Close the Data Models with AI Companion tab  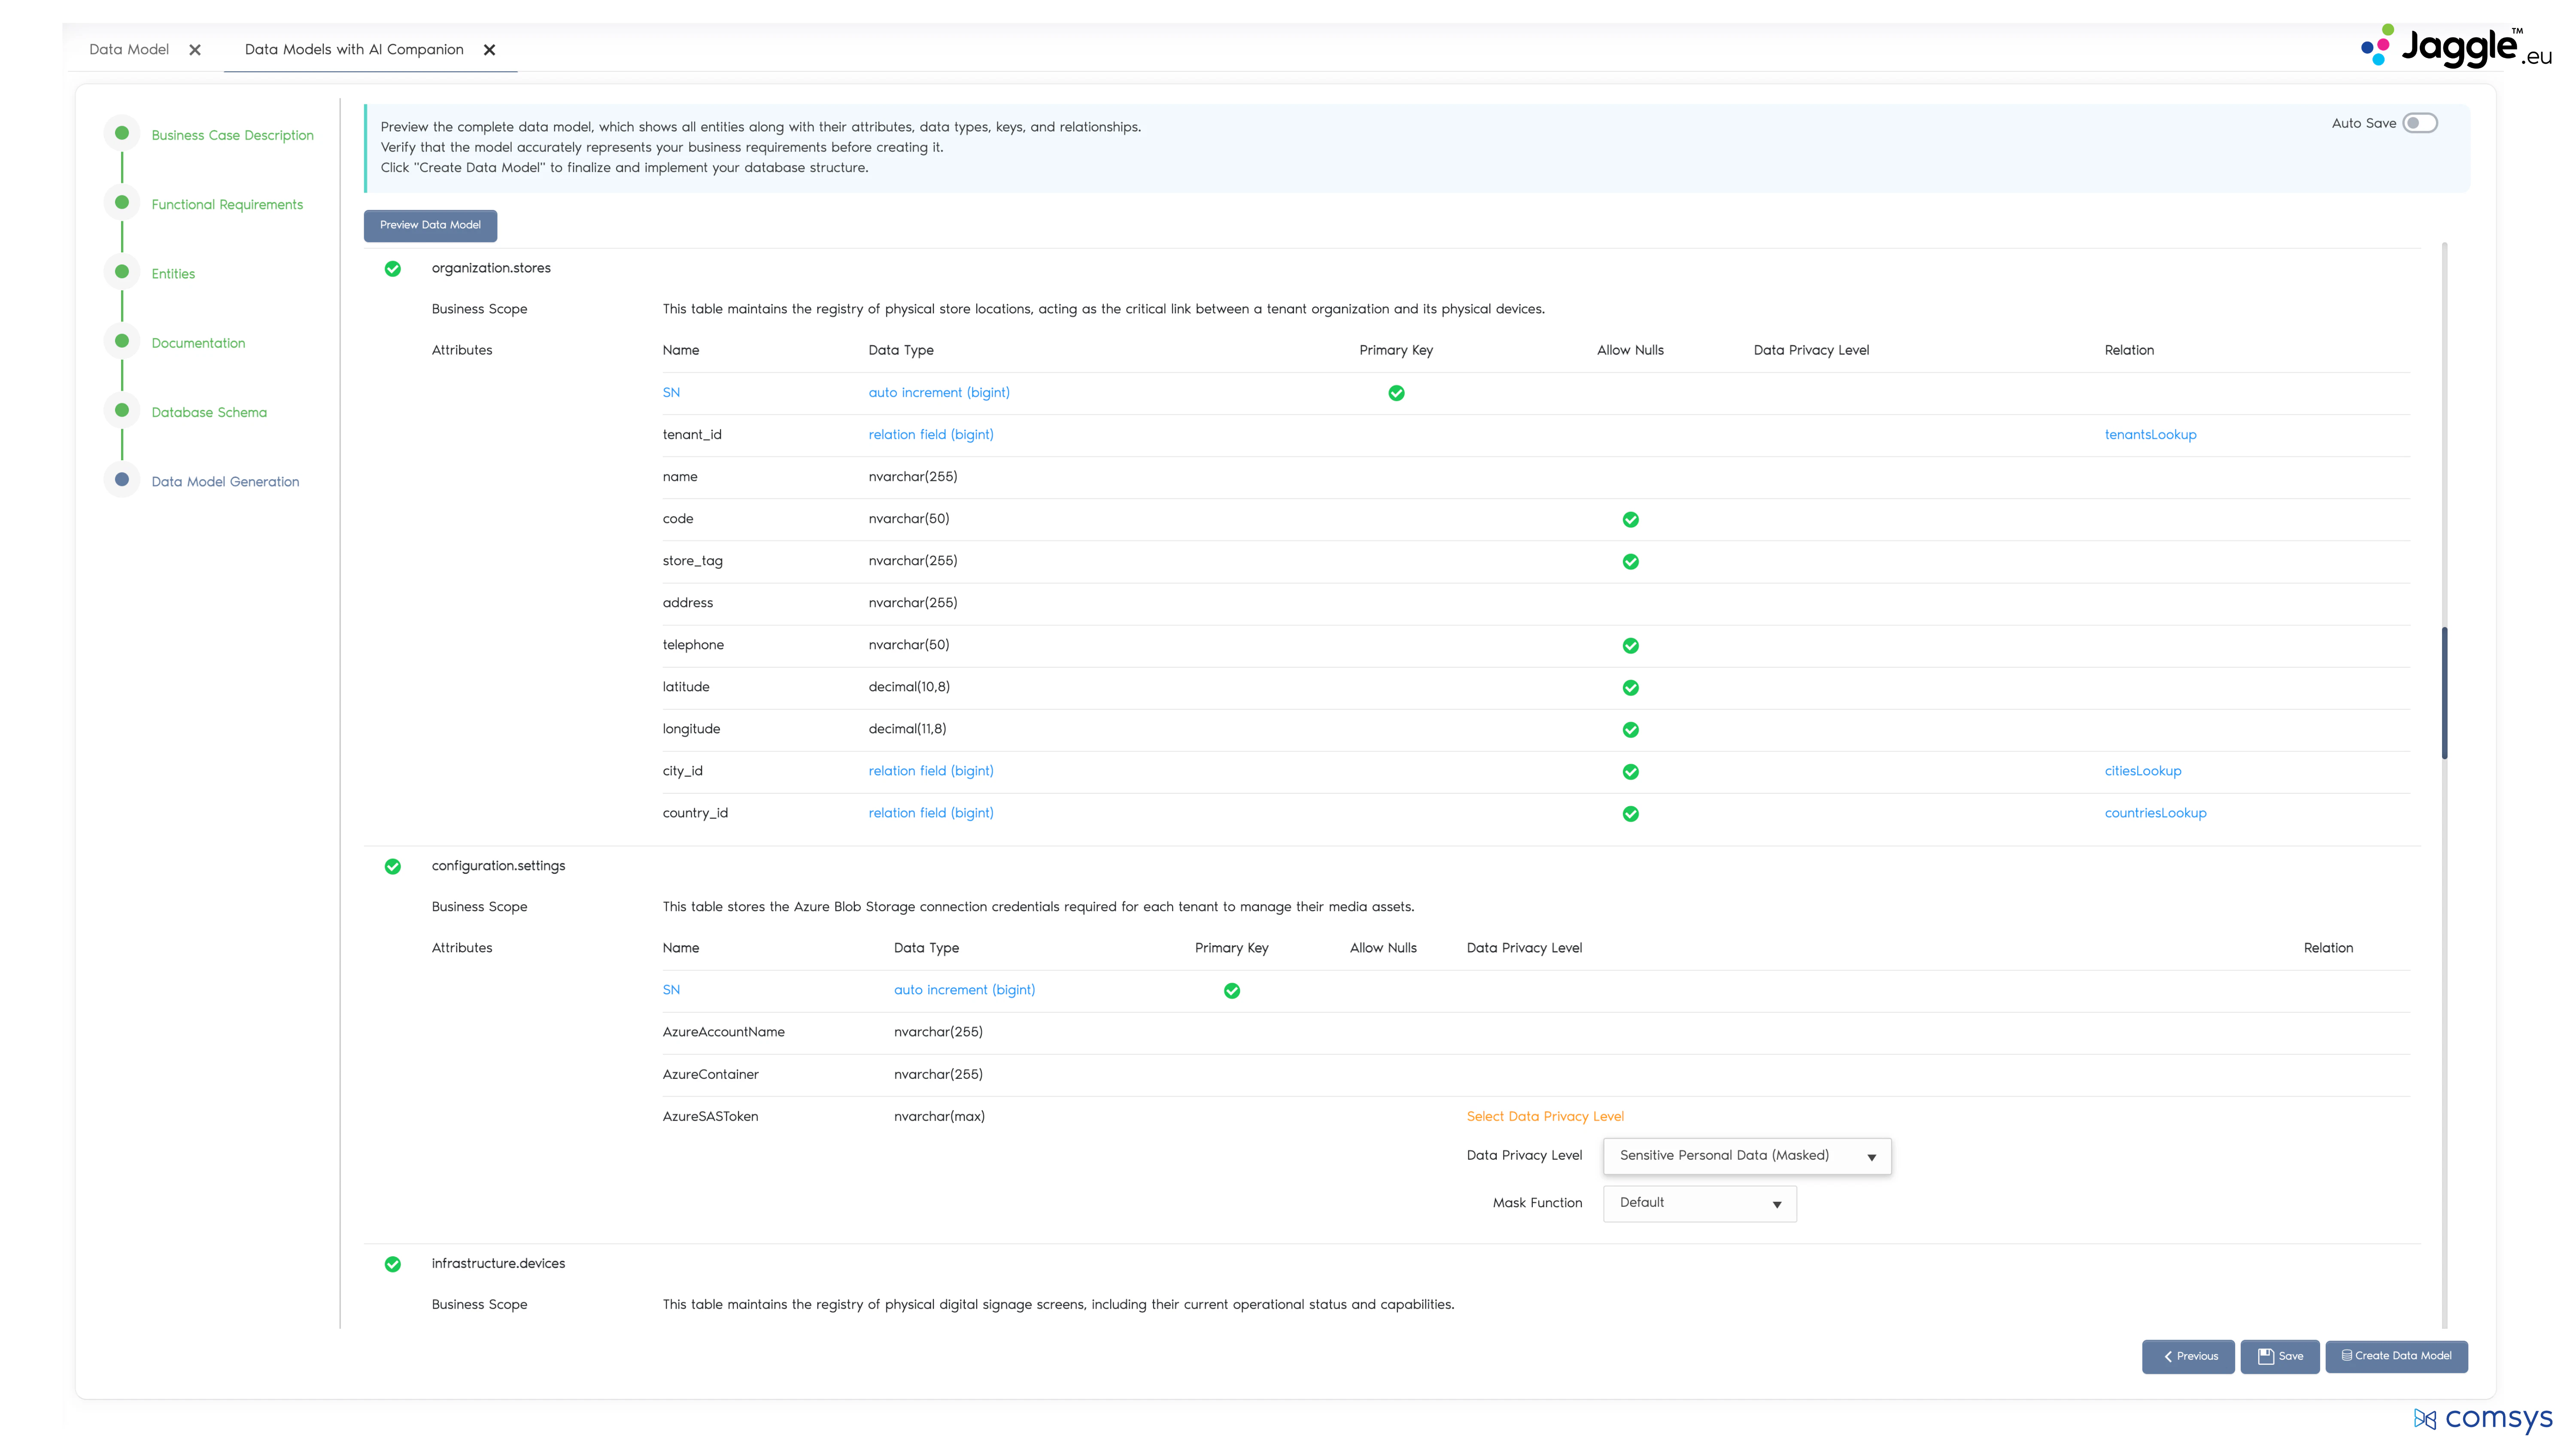(x=490, y=49)
